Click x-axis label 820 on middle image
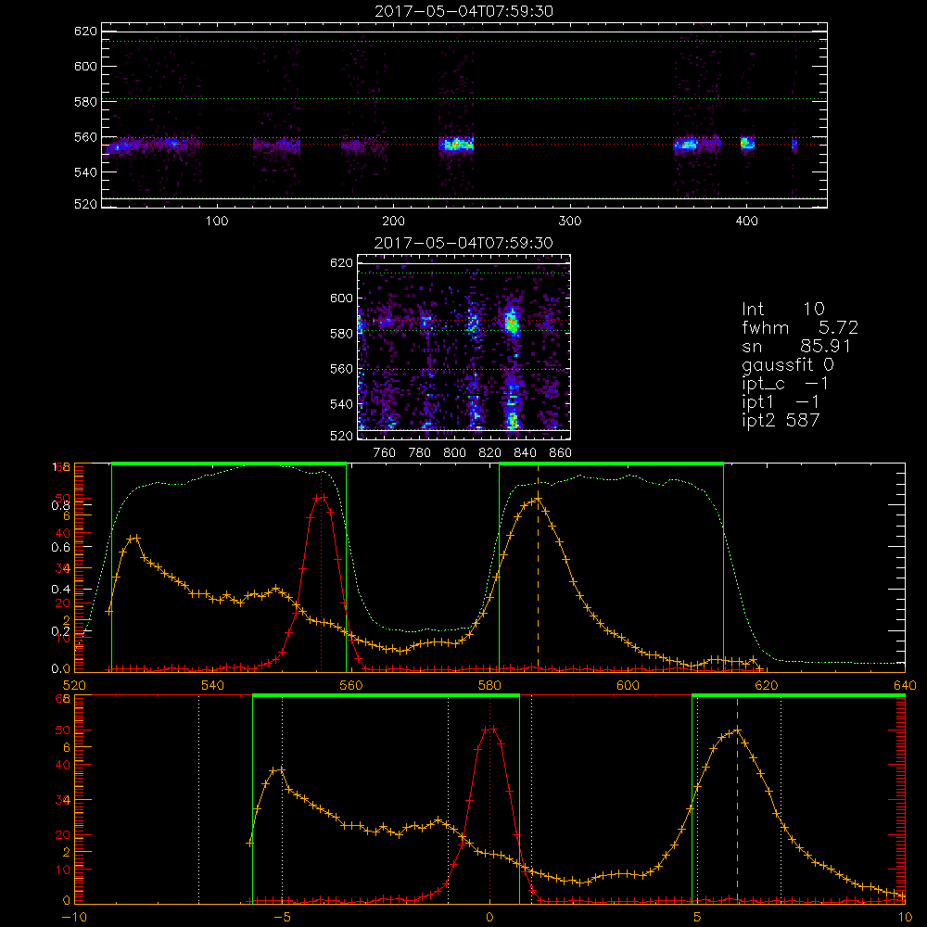Image resolution: width=927 pixels, height=927 pixels. point(490,453)
